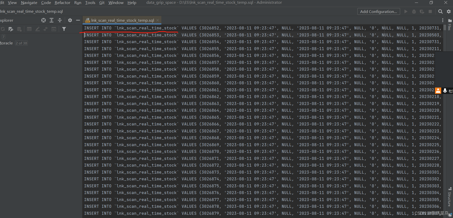The image size is (453, 218).
Task: Click 20230228 at the row end
Action: coord(429,165)
